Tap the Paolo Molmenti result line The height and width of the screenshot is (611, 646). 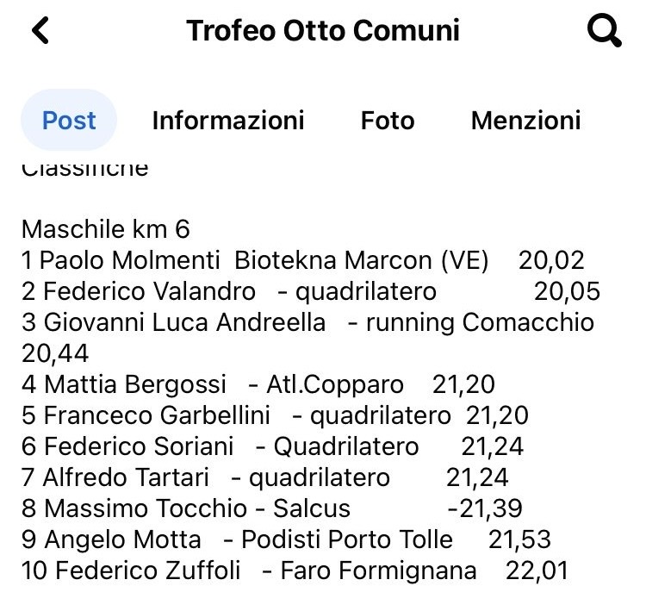(x=303, y=260)
